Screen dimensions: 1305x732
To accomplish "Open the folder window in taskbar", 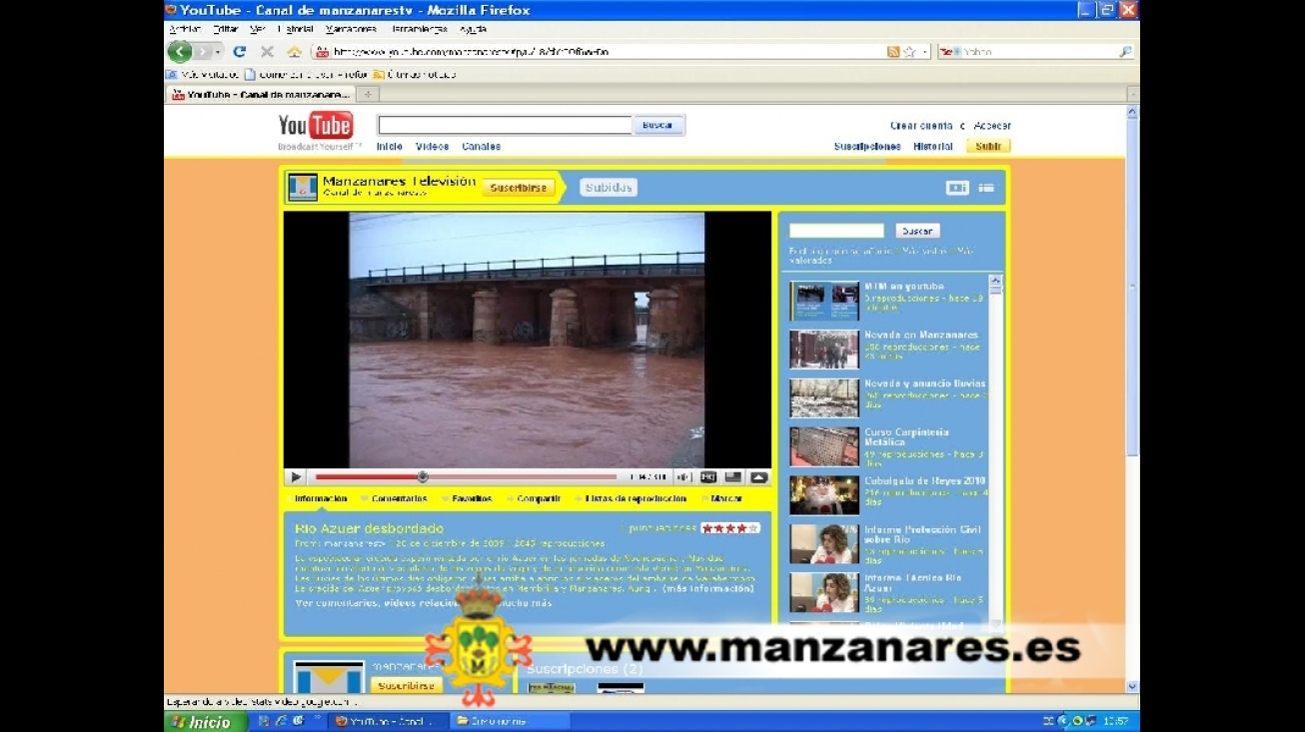I will [510, 721].
